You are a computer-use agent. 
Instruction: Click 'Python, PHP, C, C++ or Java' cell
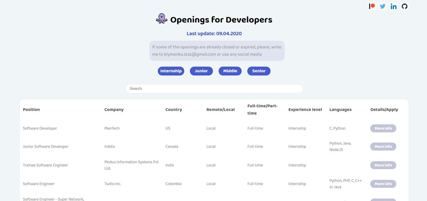pos(346,184)
